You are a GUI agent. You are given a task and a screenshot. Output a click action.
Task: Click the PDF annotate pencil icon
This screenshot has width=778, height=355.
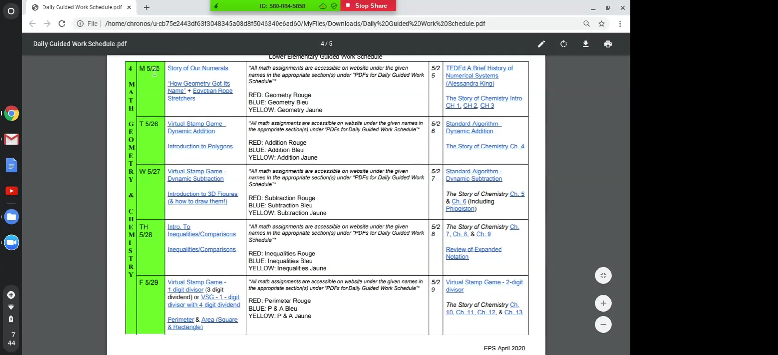tap(541, 44)
